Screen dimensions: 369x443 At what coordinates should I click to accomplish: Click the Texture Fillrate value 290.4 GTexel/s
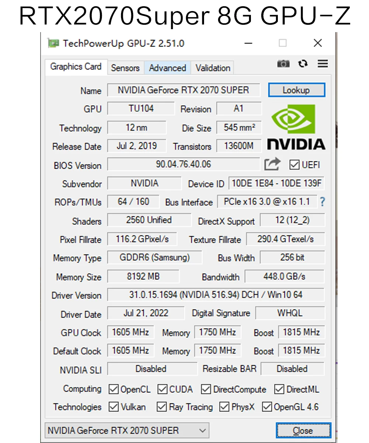pos(286,239)
